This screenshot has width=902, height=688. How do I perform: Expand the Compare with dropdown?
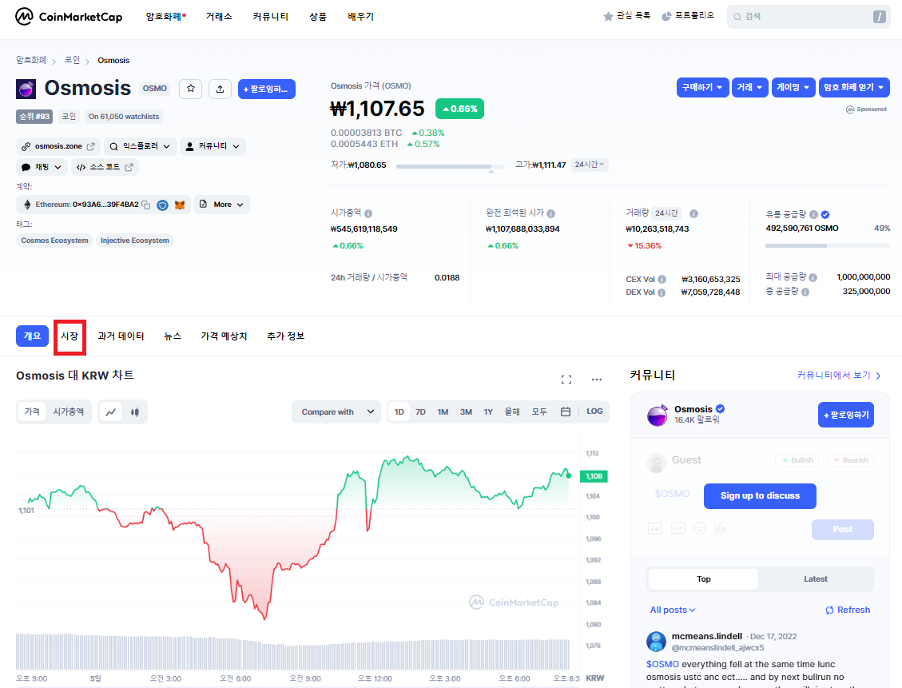tap(336, 412)
